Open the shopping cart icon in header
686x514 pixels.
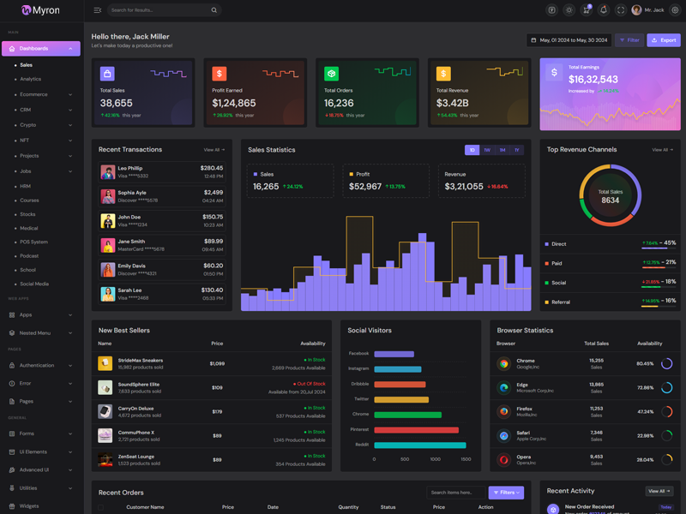click(x=587, y=10)
